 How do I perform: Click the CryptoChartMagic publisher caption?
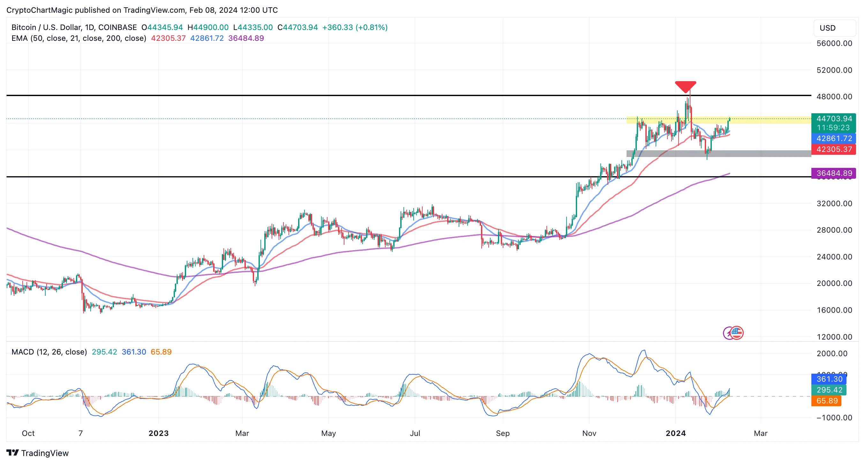(142, 10)
